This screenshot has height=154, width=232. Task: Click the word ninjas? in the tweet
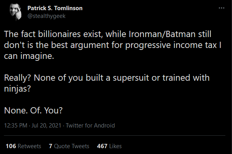[x=17, y=89]
